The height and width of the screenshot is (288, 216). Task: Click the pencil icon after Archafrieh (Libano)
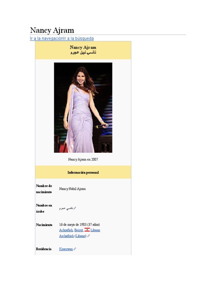click(89, 236)
